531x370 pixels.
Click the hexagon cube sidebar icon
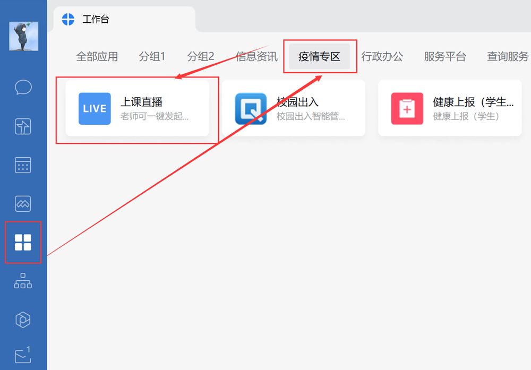point(23,320)
